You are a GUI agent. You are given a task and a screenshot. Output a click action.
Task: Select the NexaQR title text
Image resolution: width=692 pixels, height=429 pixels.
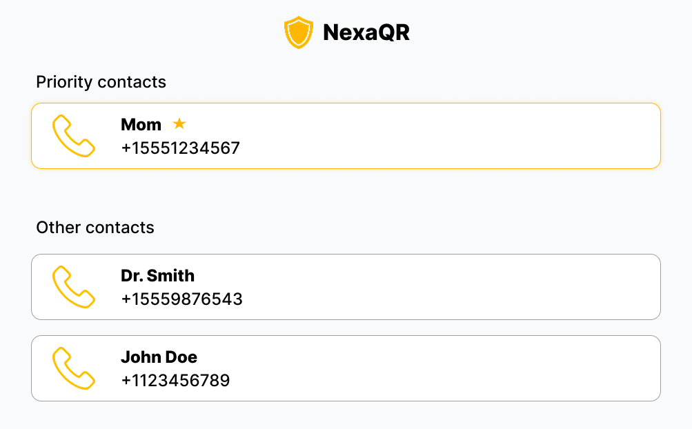coord(366,33)
